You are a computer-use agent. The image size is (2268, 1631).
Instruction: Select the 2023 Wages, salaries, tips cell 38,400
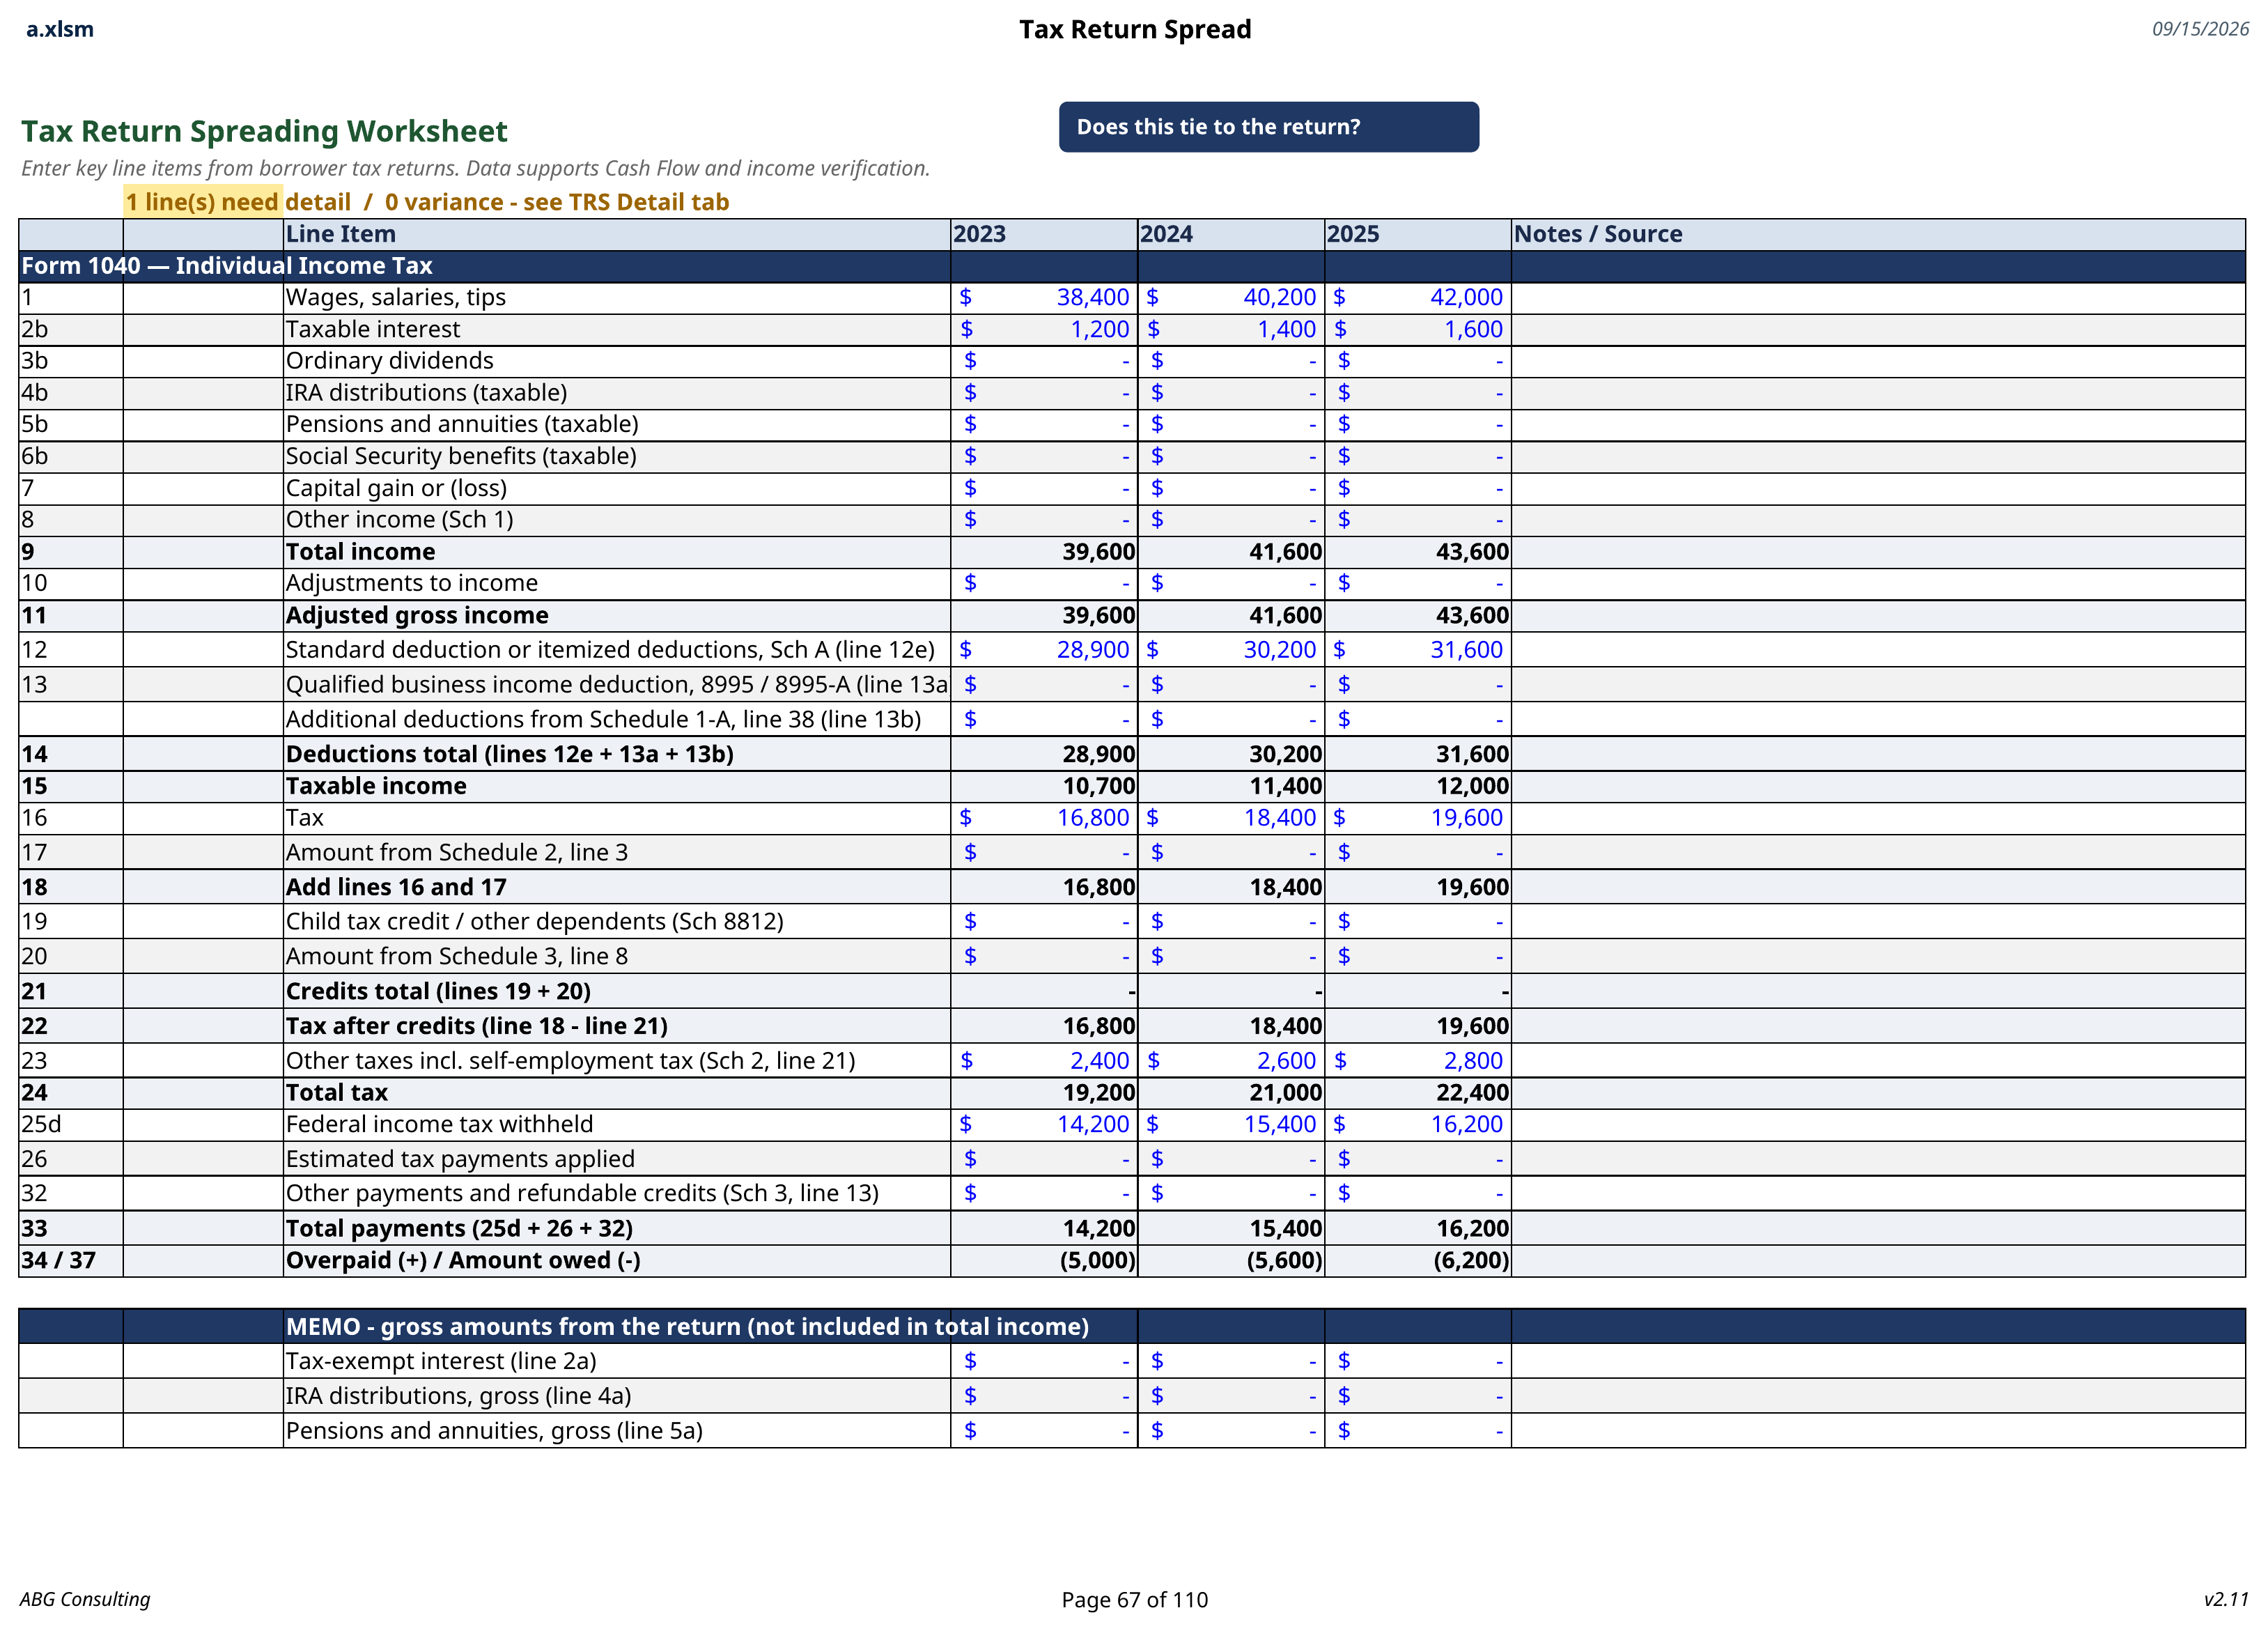[1043, 297]
